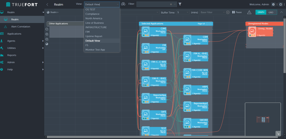Pause the live realm view
Viewport: 286px width, 139px height.
click(x=237, y=12)
